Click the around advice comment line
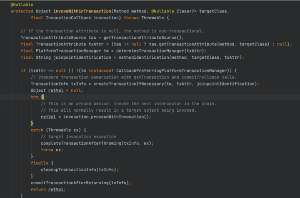300x198 pixels. (x=129, y=104)
